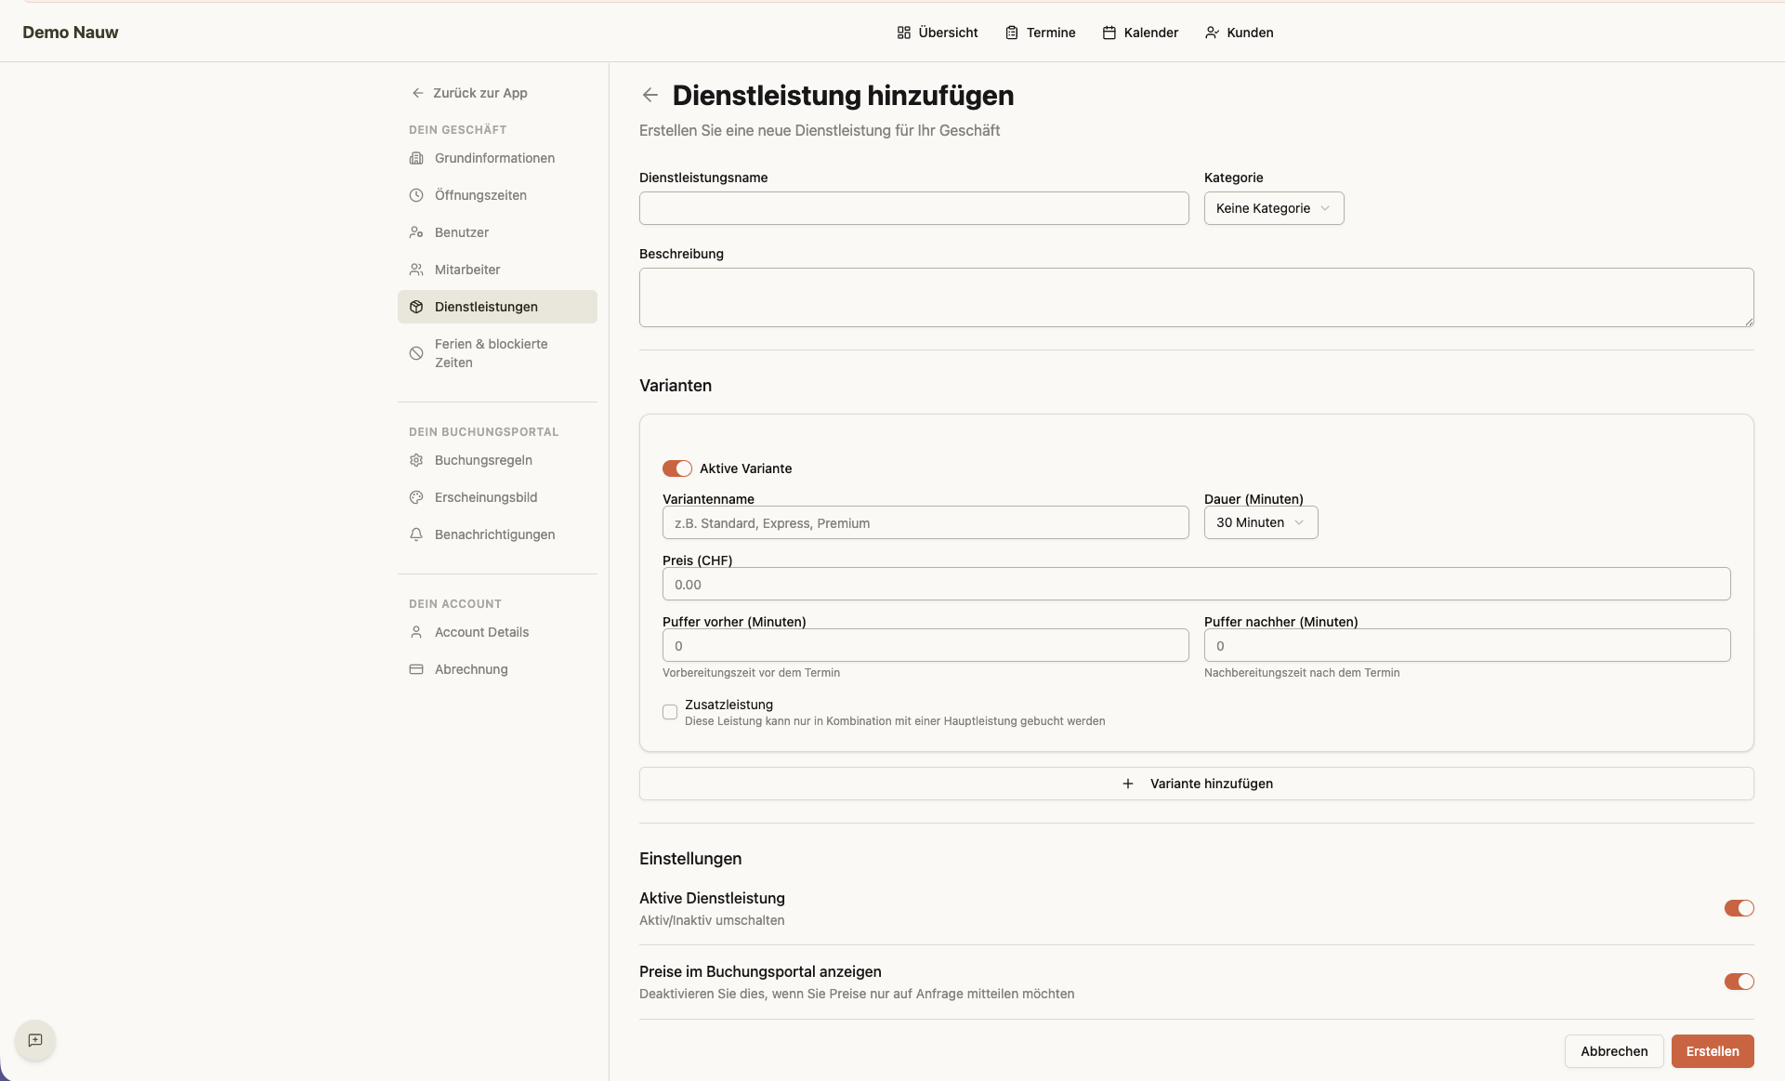Open Mitarbeiter in sidebar
The width and height of the screenshot is (1785, 1081).
(x=497, y=270)
